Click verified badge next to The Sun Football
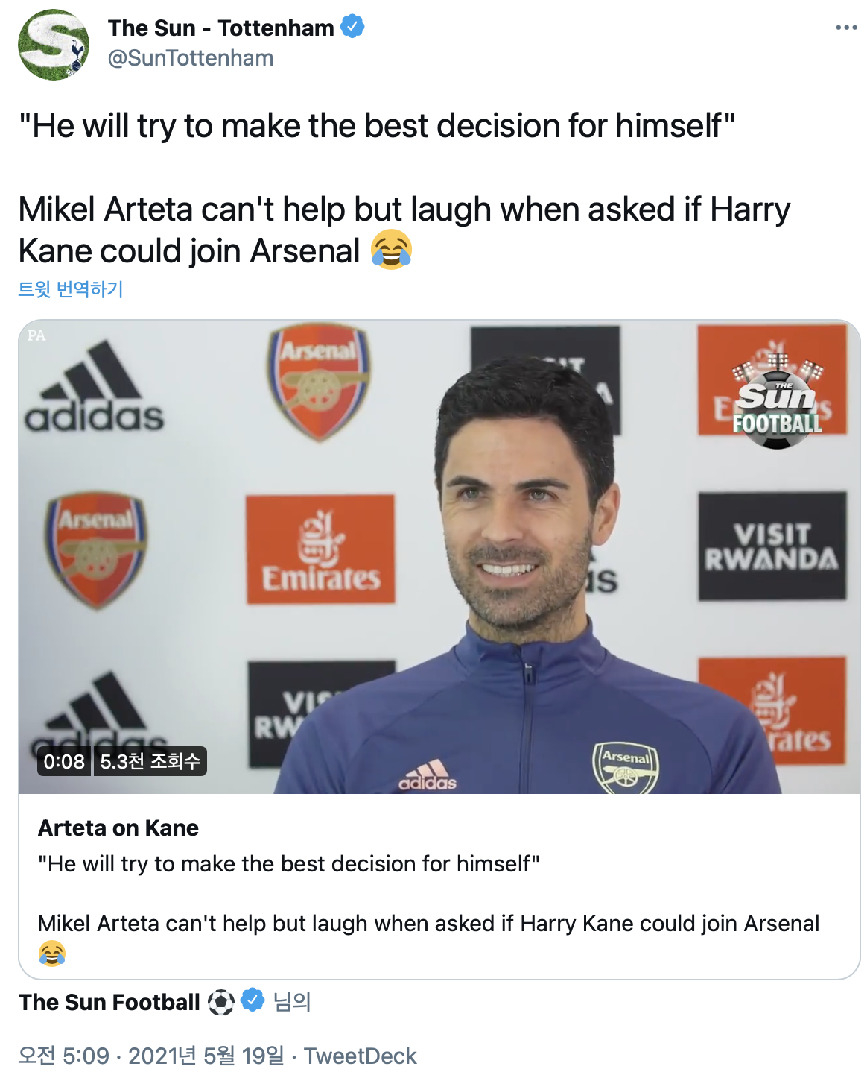 [253, 1000]
